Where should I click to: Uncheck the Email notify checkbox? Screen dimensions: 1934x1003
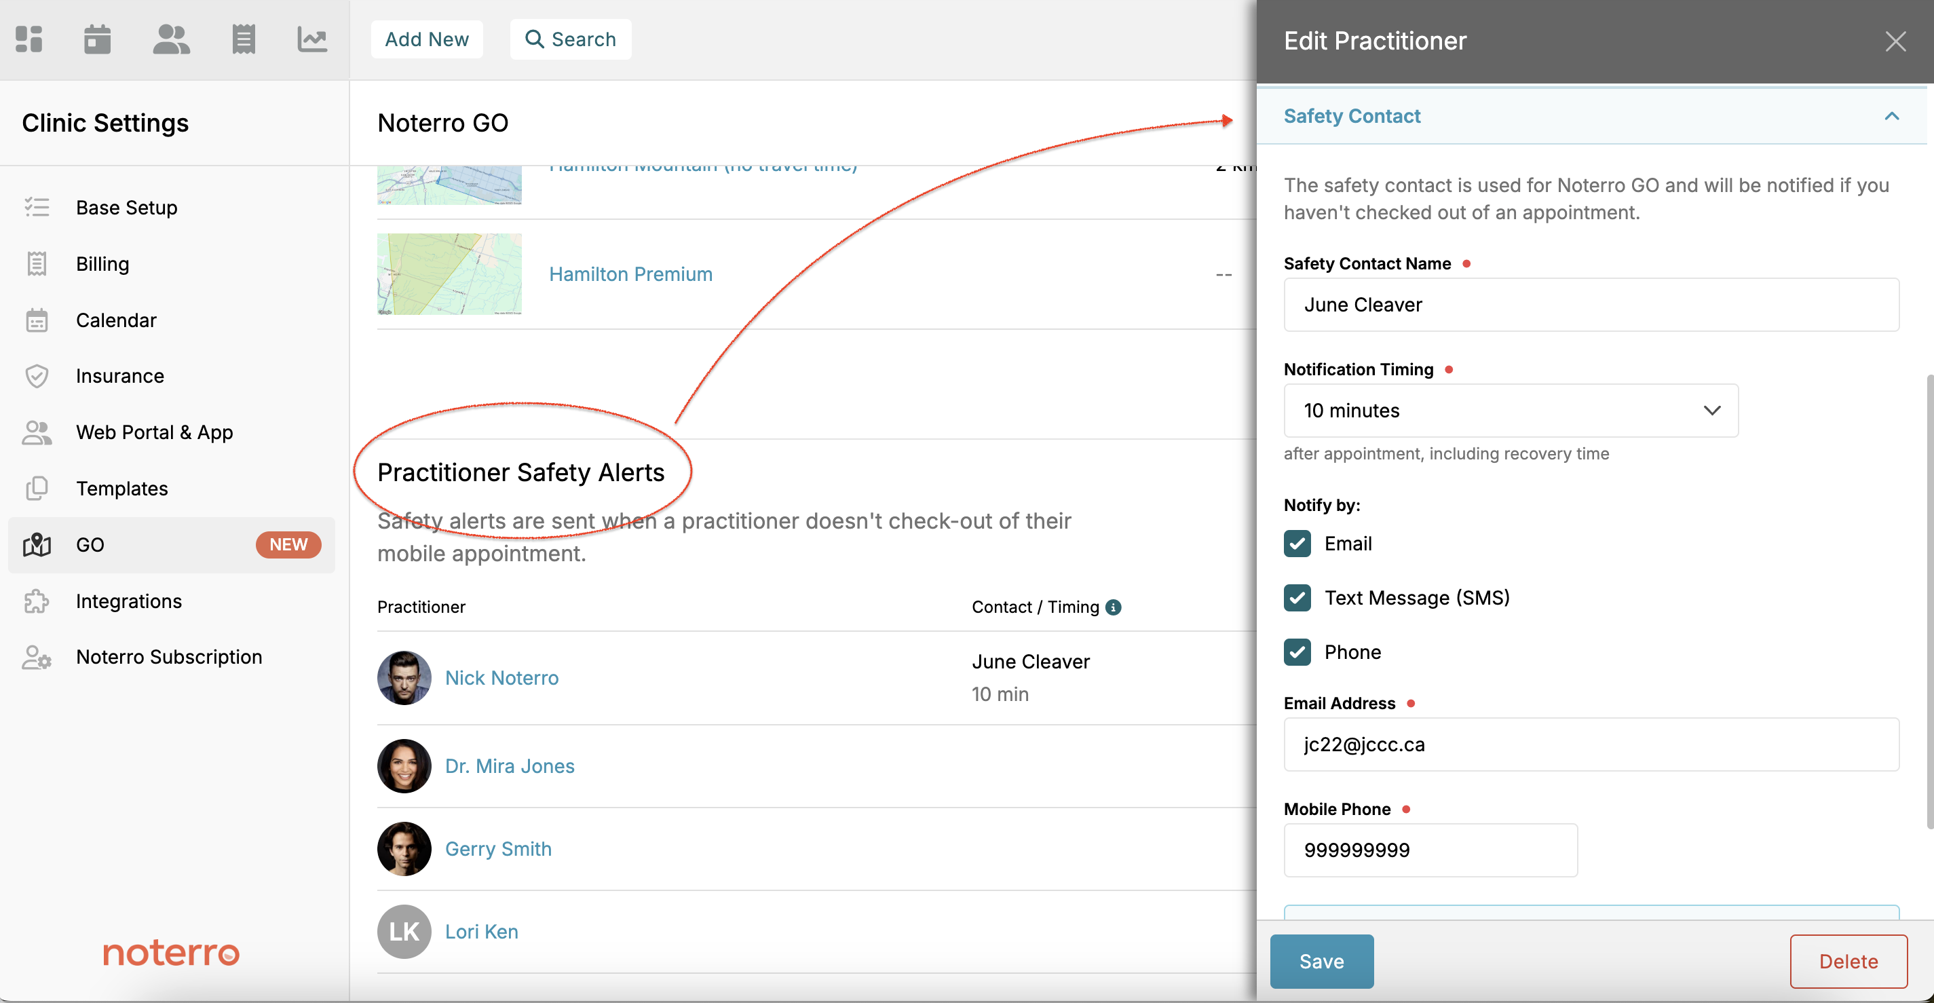(x=1297, y=544)
